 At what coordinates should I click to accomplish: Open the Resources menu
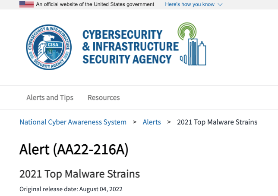coord(104,97)
